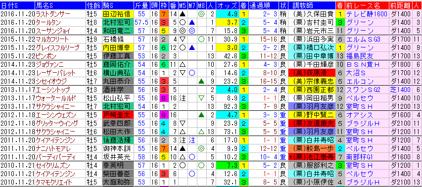This screenshot has width=422, height=187.
Task: Sort by the 日付S column header
Action: point(17,5)
